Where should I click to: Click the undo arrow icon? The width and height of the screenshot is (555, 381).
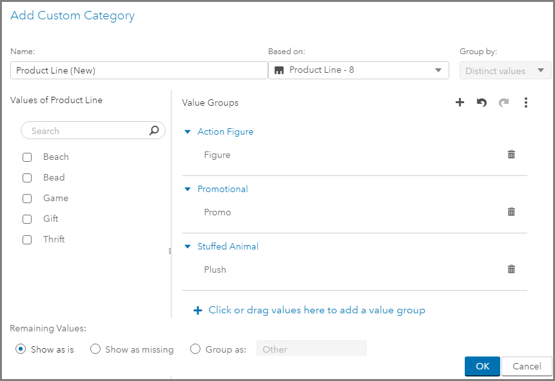pos(482,103)
